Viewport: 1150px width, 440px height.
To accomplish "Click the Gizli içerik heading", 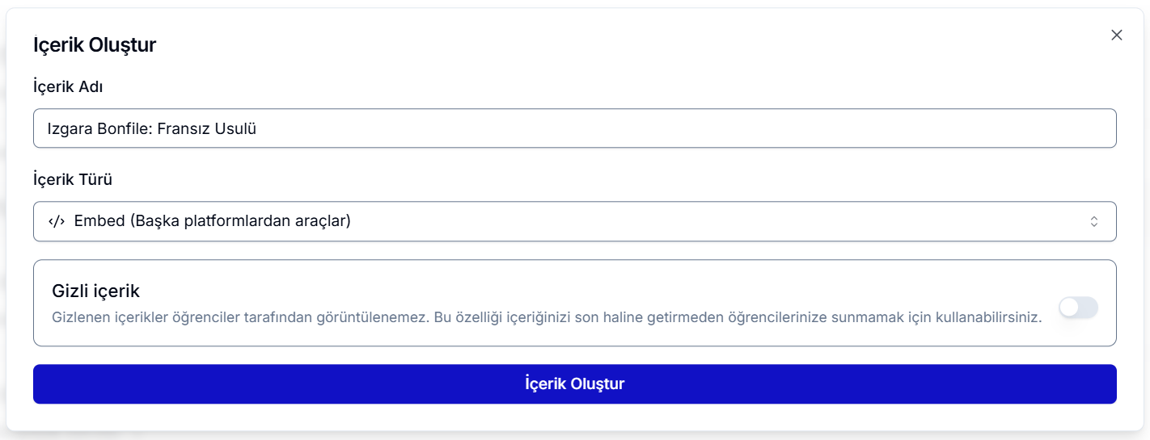I will click(x=95, y=291).
